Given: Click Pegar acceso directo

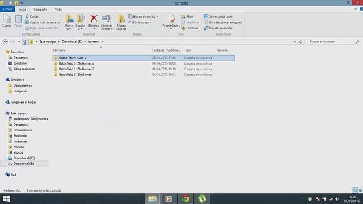Looking at the screenshot, I should tap(41, 28).
